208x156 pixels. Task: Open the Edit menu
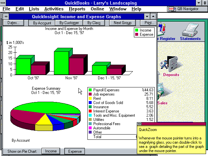[x=19, y=9]
